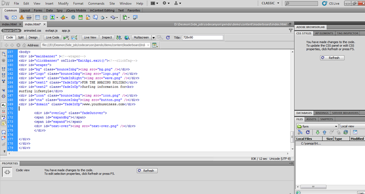The width and height of the screenshot is (365, 194).
Task: Click the Synchronize icon in the Files panel
Action: click(345, 133)
